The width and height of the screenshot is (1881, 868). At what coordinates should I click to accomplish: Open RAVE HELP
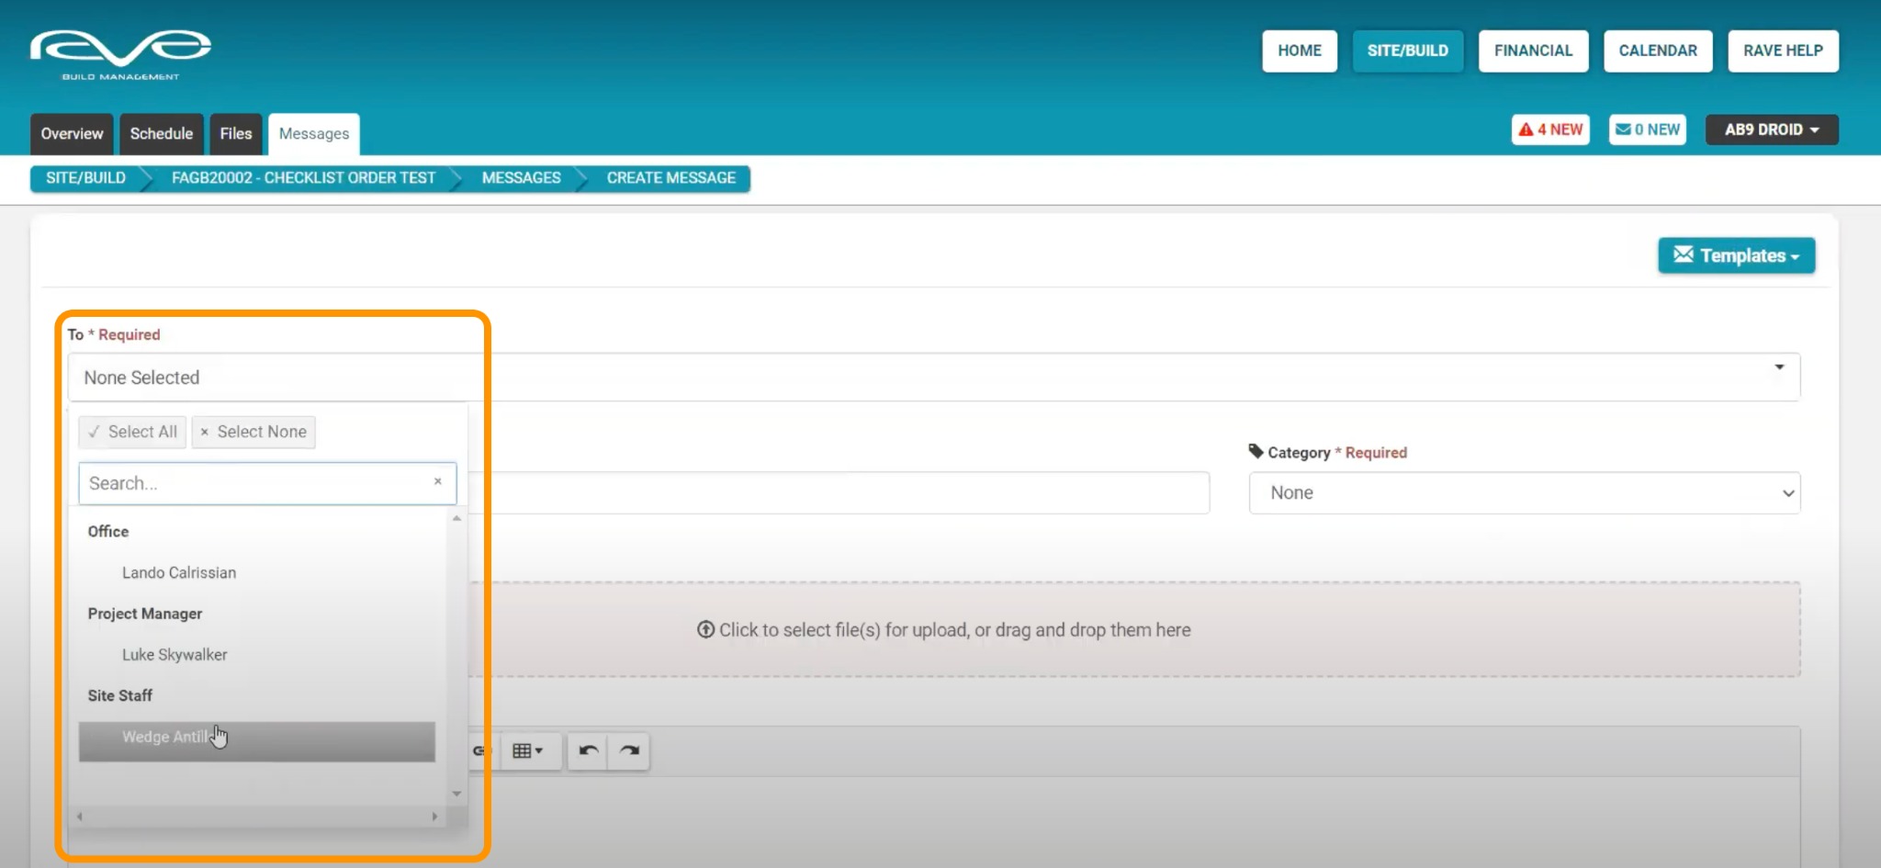pyautogui.click(x=1783, y=51)
